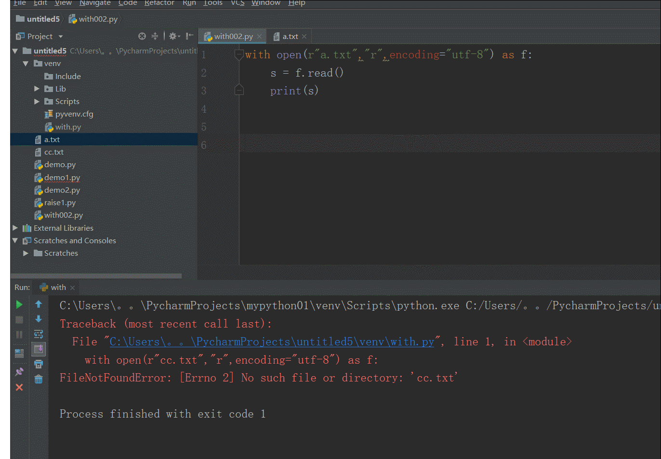Screen dimensions: 661x459
Task: Expand the Scripts folder
Action: [x=37, y=101]
